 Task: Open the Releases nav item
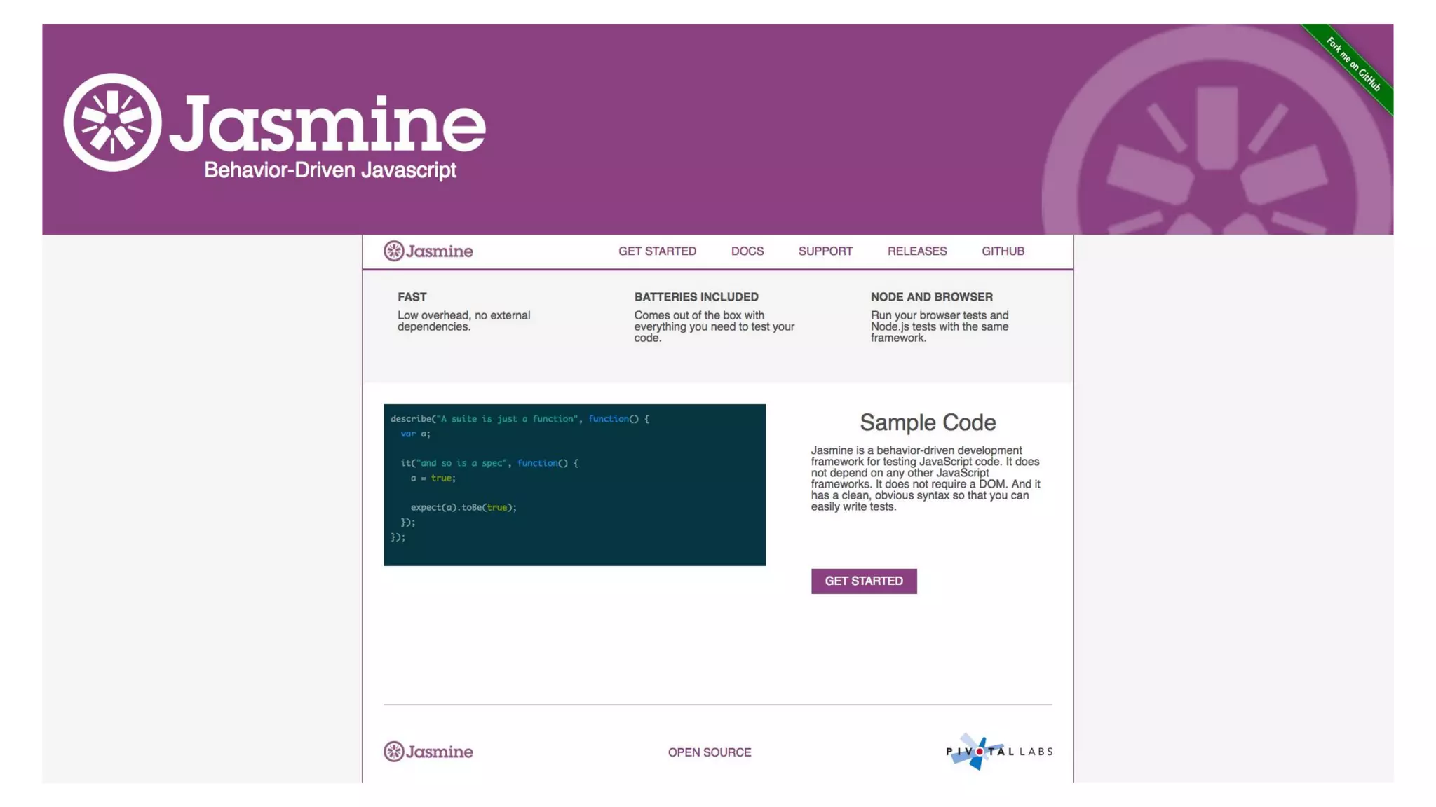coord(916,251)
